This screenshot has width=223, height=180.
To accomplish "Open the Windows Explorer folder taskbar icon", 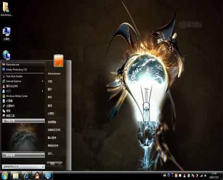I will coord(15,176).
